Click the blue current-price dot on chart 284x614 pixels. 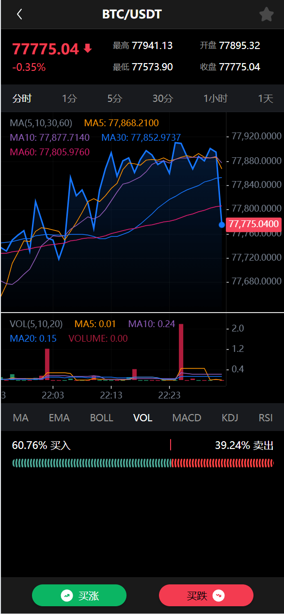point(222,225)
